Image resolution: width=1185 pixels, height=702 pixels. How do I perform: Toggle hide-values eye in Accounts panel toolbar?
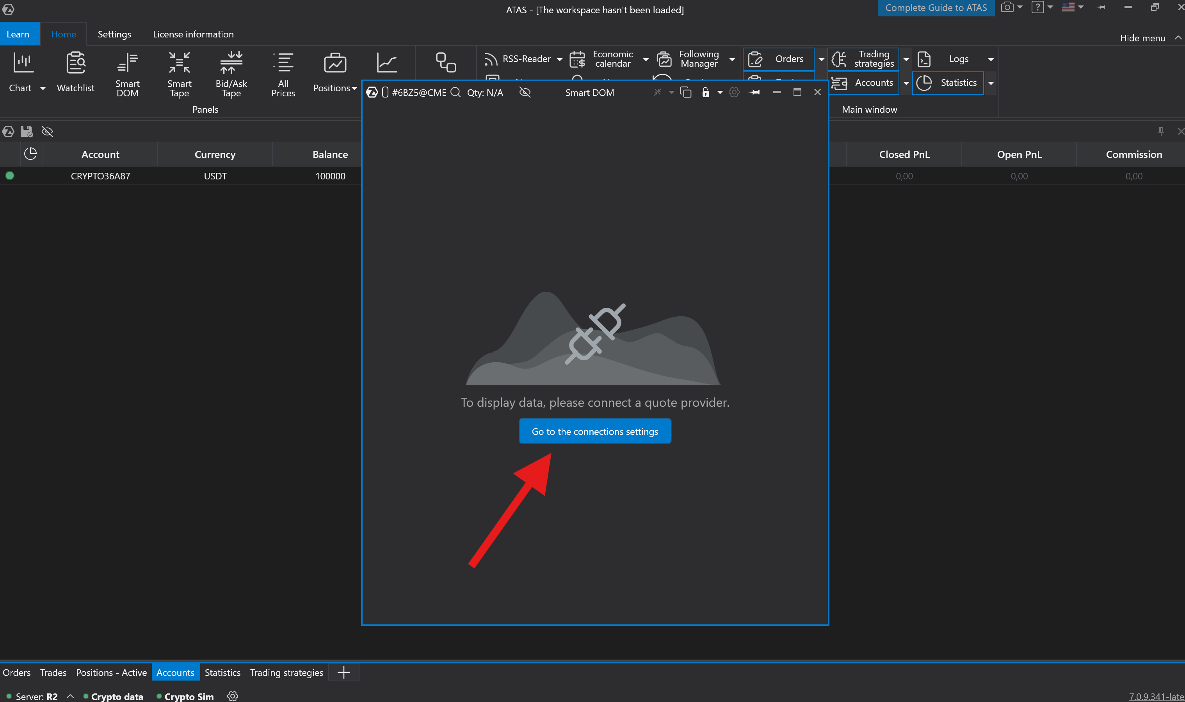47,131
